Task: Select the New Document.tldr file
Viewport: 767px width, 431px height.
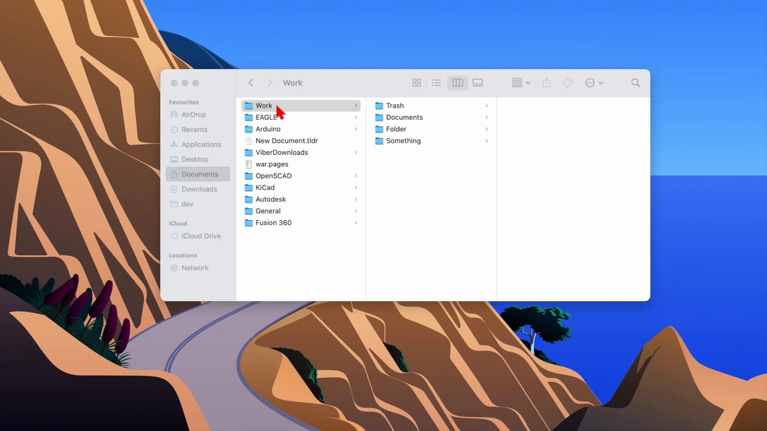Action: point(301,141)
